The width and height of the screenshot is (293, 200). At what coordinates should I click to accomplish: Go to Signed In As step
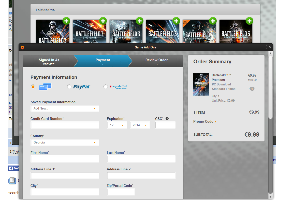49,61
